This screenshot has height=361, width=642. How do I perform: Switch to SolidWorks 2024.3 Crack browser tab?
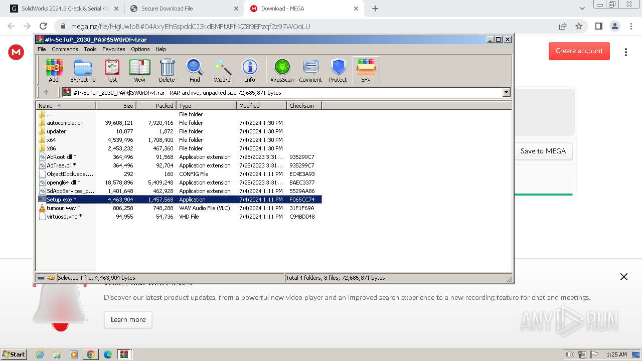[x=65, y=9]
